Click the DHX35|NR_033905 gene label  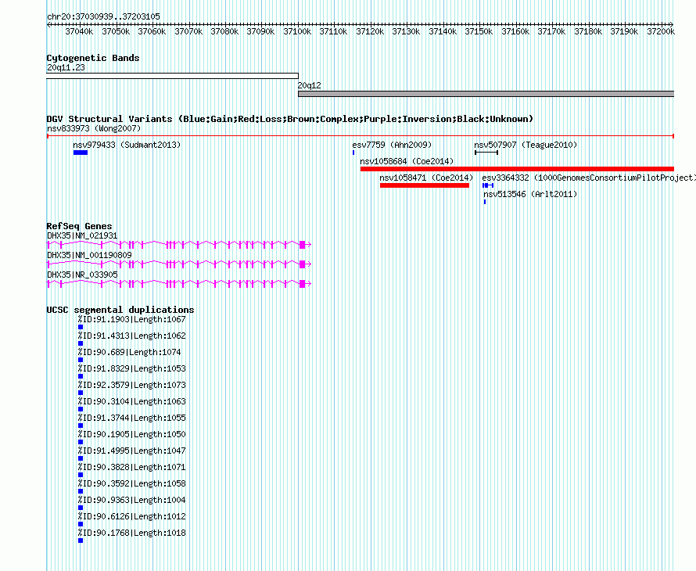point(82,275)
